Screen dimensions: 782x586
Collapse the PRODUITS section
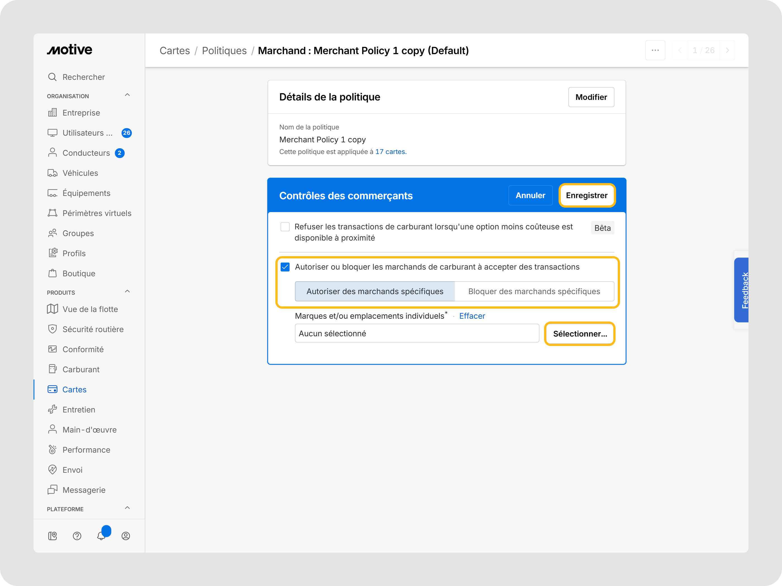point(127,291)
